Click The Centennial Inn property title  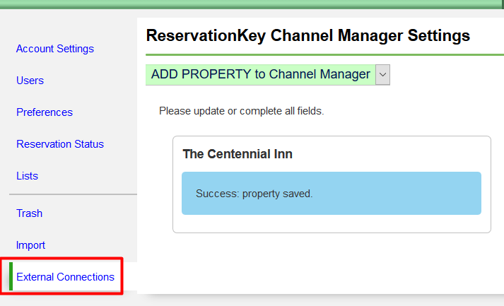click(238, 154)
